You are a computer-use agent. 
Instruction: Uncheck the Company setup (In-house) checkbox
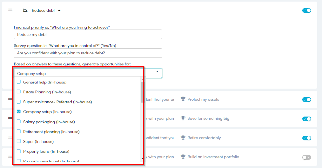[x=19, y=111]
